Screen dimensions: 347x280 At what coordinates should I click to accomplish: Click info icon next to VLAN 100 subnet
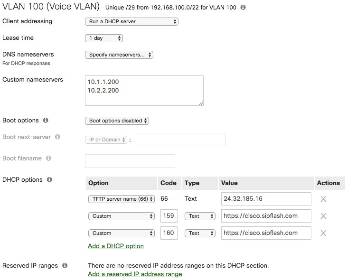click(x=244, y=8)
